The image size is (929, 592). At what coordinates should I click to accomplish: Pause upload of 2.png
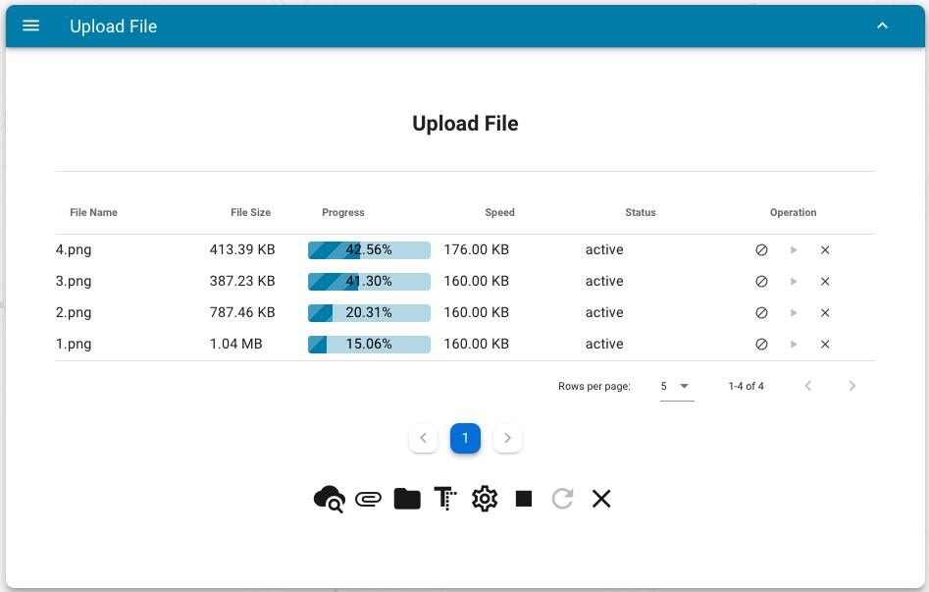point(761,312)
